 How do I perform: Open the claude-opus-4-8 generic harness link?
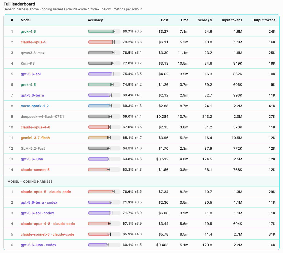35,127
